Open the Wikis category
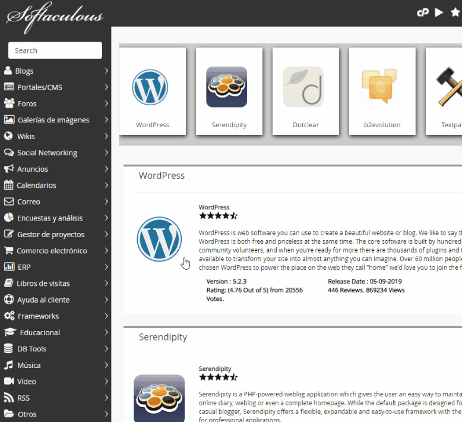 pyautogui.click(x=26, y=136)
